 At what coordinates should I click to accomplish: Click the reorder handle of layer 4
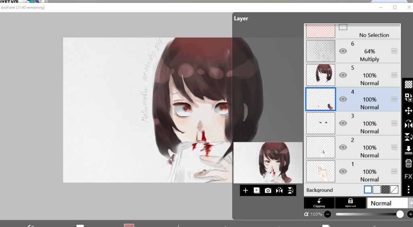(394, 99)
